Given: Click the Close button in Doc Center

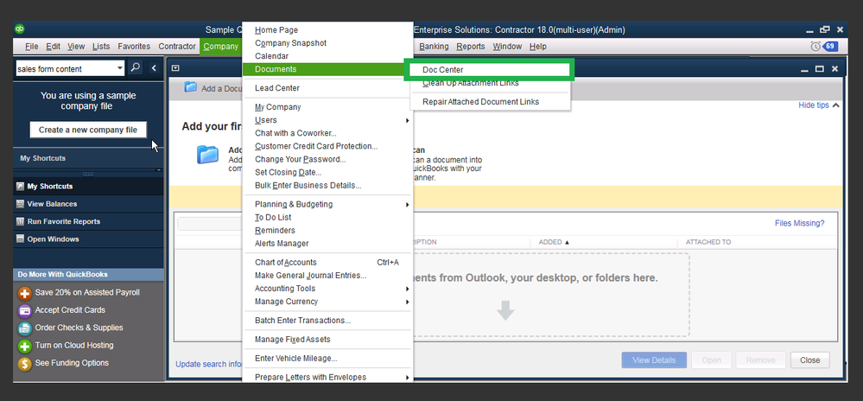Looking at the screenshot, I should (809, 360).
